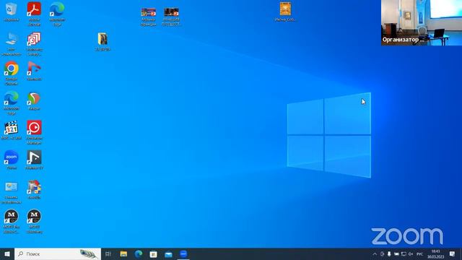This screenshot has height=260, width=462.
Task: Open the red stacked-pages shortcut beside This PC
Action: click(34, 39)
